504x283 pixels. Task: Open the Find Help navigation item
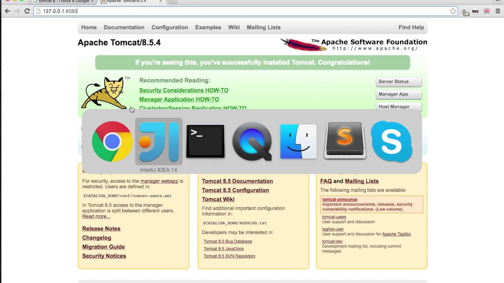[x=411, y=28]
